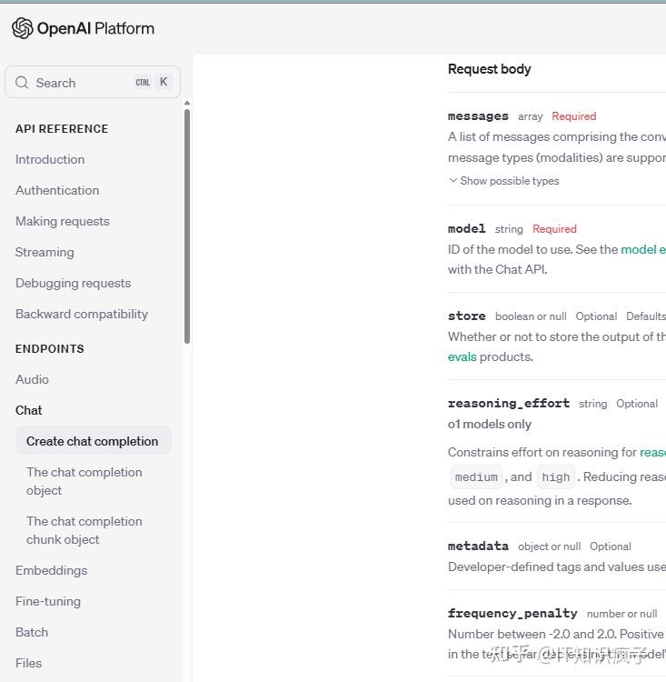This screenshot has height=682, width=666.
Task: Open the Debugging requests page
Action: (x=73, y=283)
